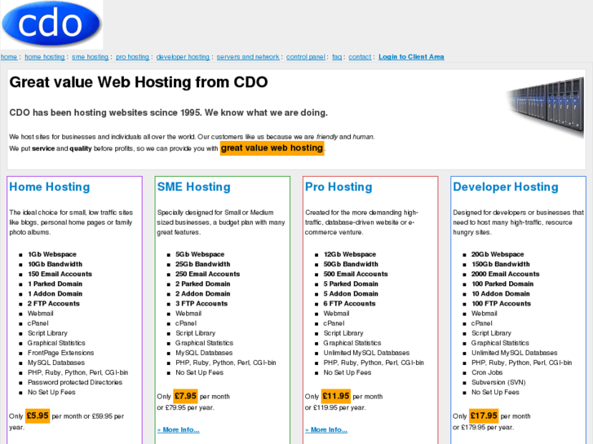The width and height of the screenshot is (593, 444).
Task: Click Great value Web Hosting heading
Action: [139, 82]
